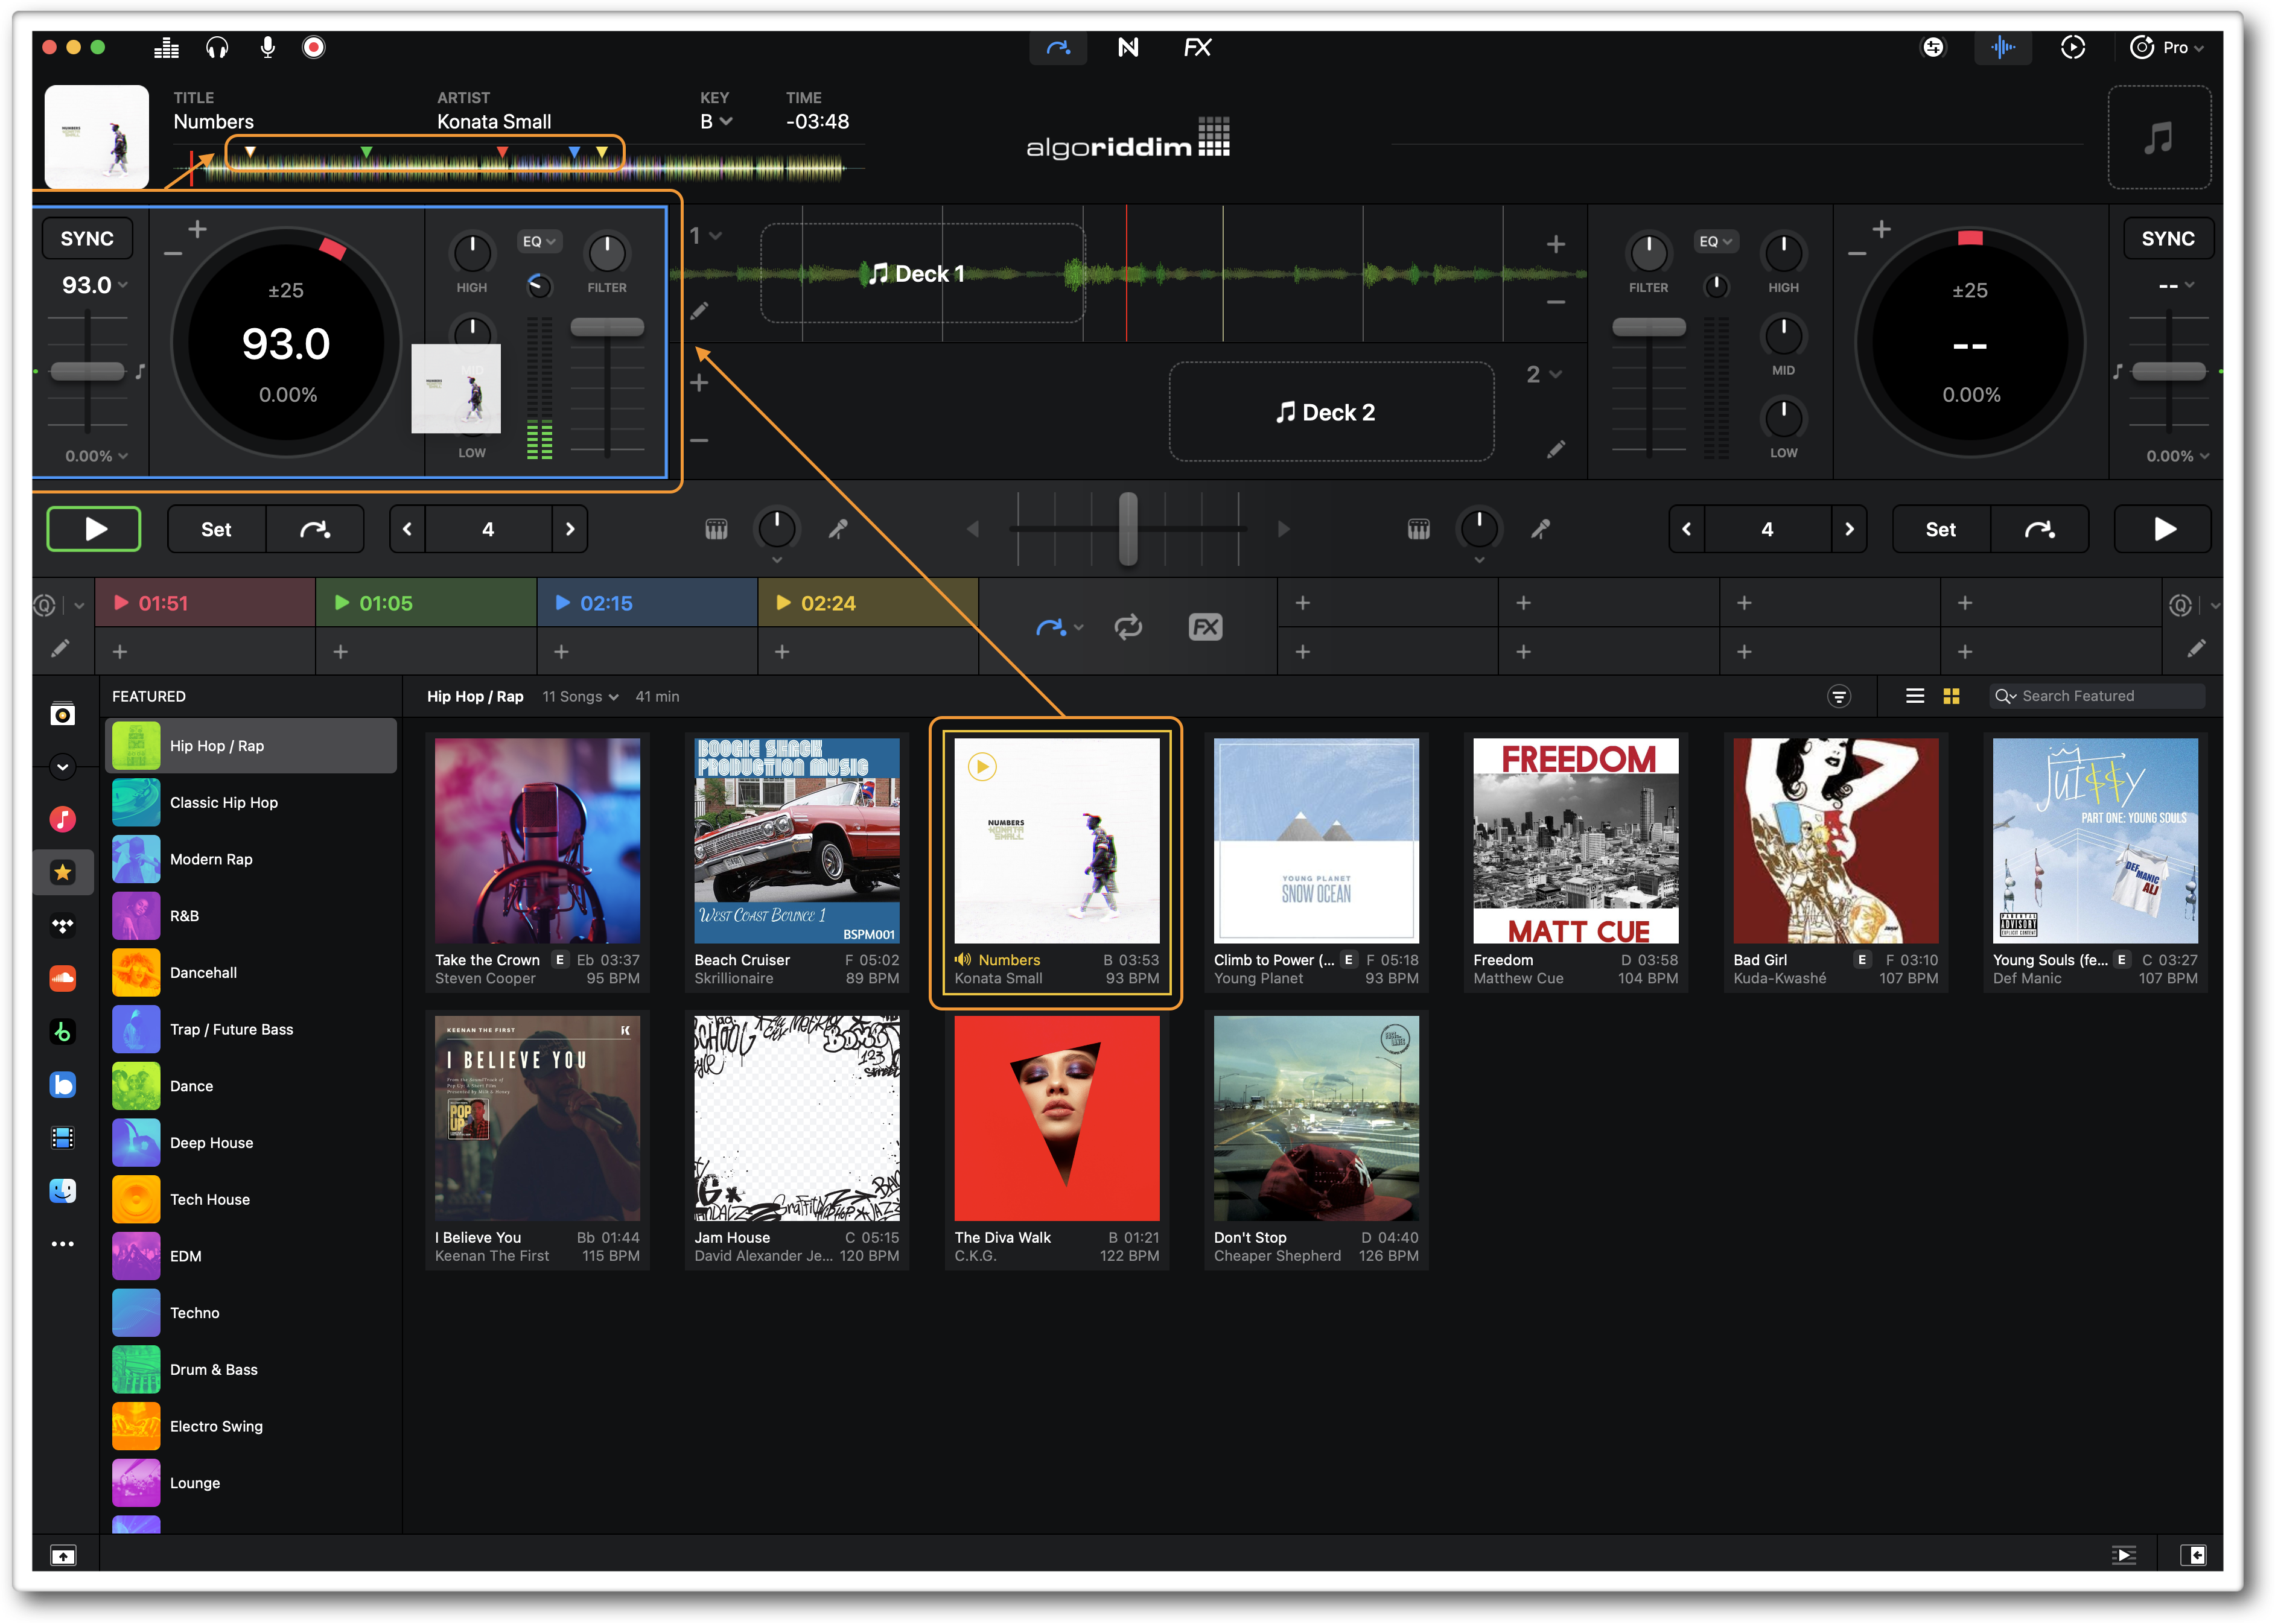Open left deck sampler pad icon
Screen dimensions: 2275x1624
(716, 529)
